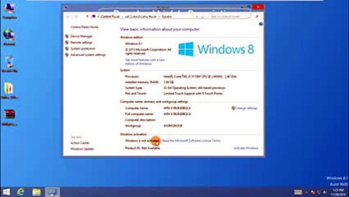This screenshot has height=197, width=349.
Task: Click the Intel Core processor value
Action: coord(200,77)
